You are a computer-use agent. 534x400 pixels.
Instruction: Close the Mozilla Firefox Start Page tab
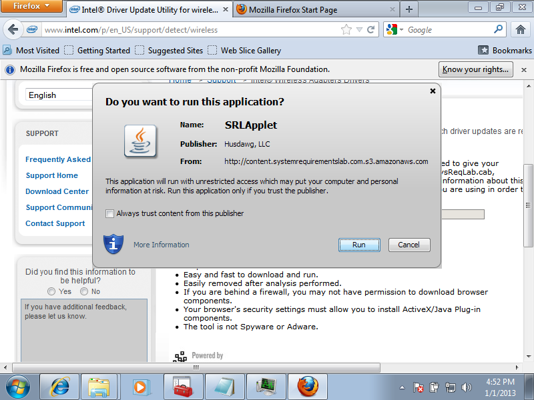(392, 9)
